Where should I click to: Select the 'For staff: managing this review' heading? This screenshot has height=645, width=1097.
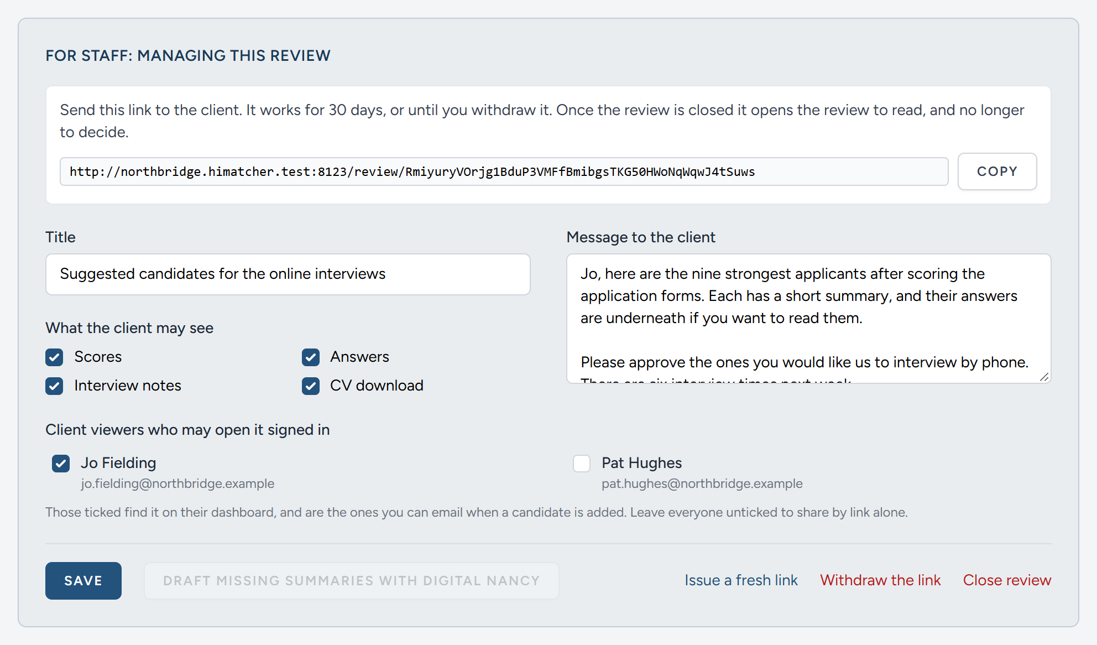tap(188, 56)
